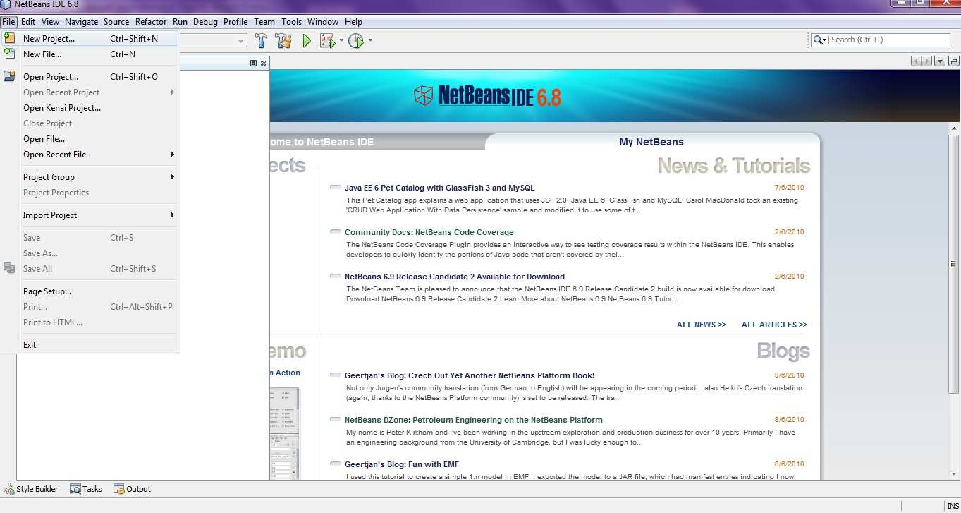Expand the Open Recent File submenu
Image resolution: width=961 pixels, height=513 pixels.
[x=172, y=155]
